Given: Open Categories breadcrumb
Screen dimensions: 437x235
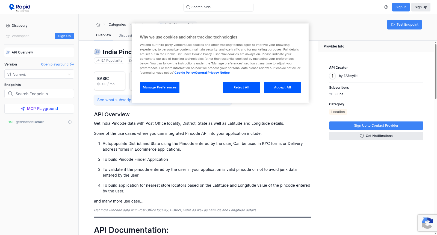Looking at the screenshot, I should pyautogui.click(x=117, y=25).
